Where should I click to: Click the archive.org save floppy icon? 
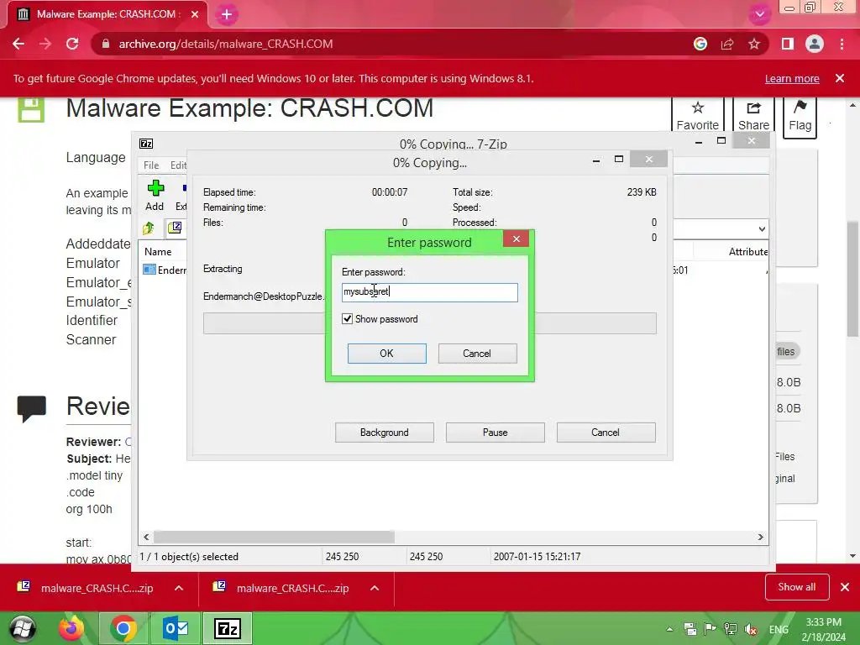coord(31,110)
